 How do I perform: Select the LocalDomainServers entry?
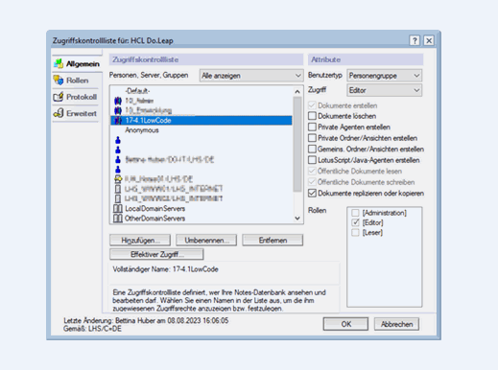tap(202, 209)
